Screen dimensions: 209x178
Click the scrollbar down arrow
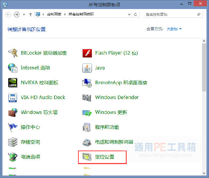point(204,173)
